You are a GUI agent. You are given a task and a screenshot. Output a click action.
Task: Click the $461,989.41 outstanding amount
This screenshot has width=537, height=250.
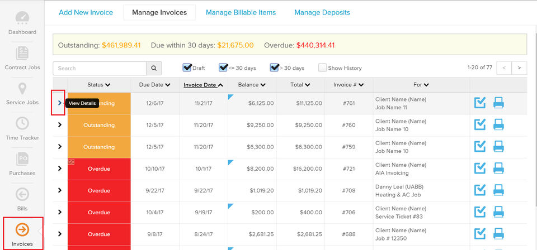[x=121, y=45]
